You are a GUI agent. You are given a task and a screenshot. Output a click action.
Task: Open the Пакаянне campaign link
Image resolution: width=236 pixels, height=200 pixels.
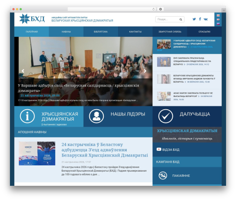pos(181,175)
